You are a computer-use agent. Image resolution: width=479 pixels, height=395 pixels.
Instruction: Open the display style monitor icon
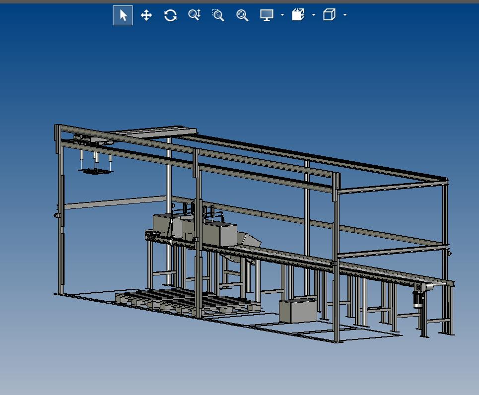267,15
